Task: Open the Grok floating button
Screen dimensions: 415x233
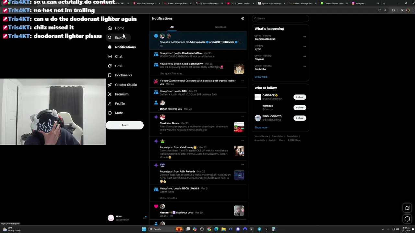Action: (407, 208)
